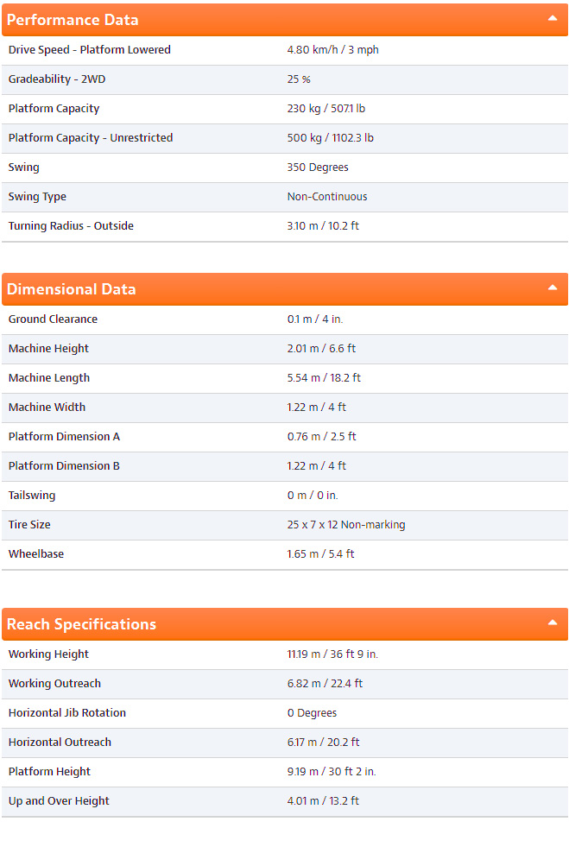Select the Horizontal Jib Rotation label

[66, 712]
